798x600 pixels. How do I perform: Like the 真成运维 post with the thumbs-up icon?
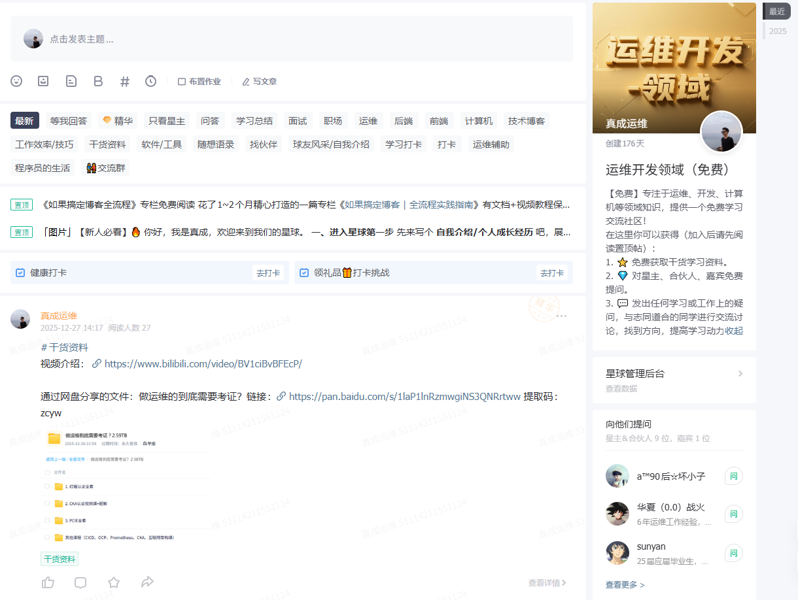(x=48, y=582)
